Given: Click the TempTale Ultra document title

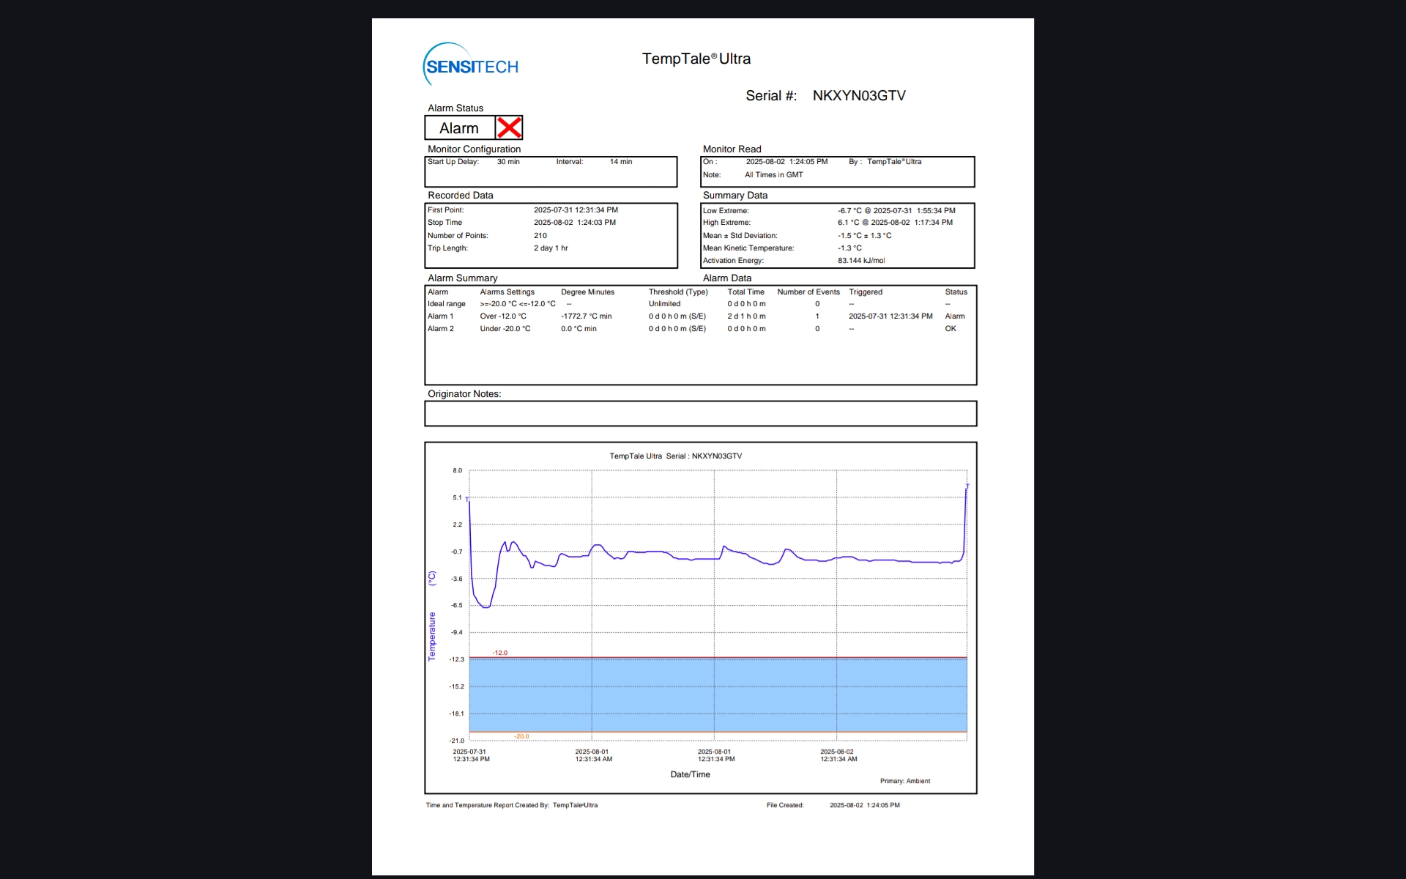Looking at the screenshot, I should [696, 59].
